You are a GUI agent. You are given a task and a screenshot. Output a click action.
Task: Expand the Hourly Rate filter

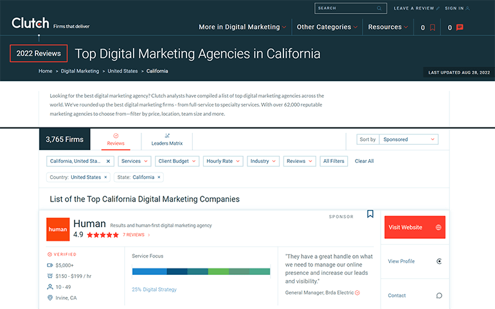222,161
